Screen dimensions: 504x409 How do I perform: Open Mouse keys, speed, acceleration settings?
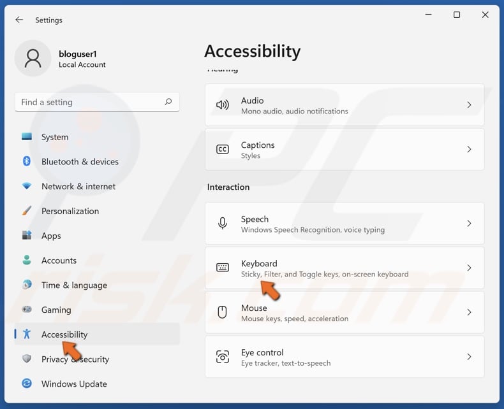[345, 312]
